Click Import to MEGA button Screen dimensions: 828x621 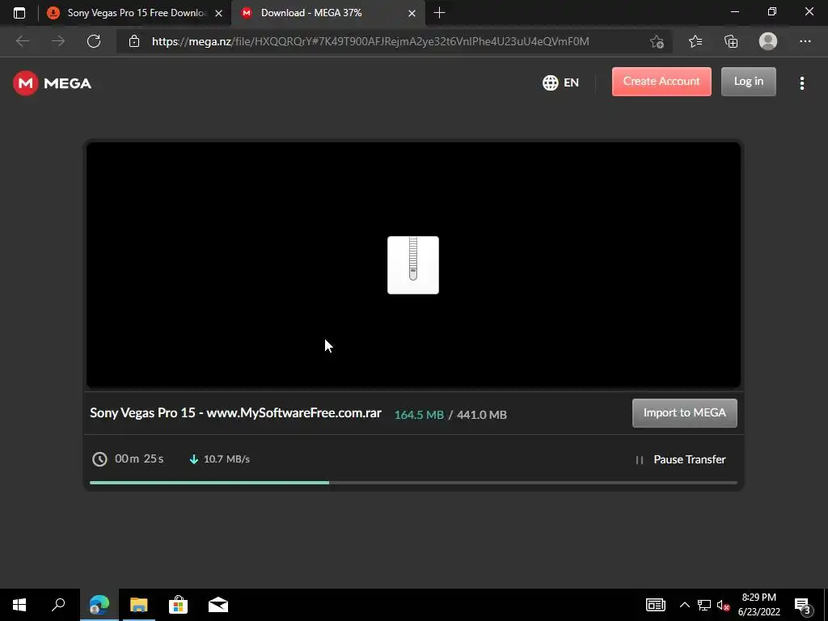(x=684, y=413)
